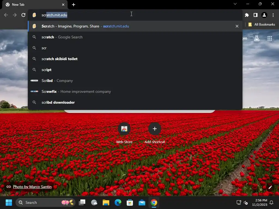Image resolution: width=279 pixels, height=209 pixels.
Task: Open the profile avatar icon
Action: click(264, 15)
